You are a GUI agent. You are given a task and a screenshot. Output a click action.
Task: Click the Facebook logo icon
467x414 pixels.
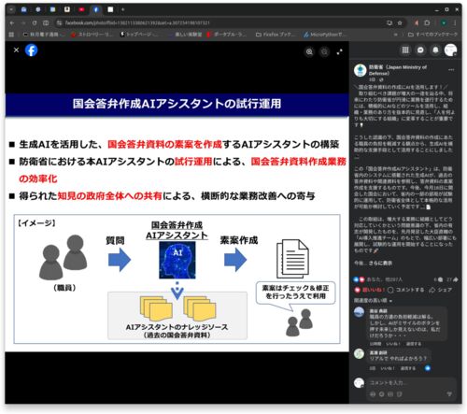point(31,50)
